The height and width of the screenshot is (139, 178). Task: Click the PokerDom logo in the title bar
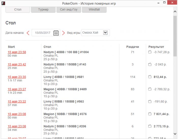coord(3,3)
